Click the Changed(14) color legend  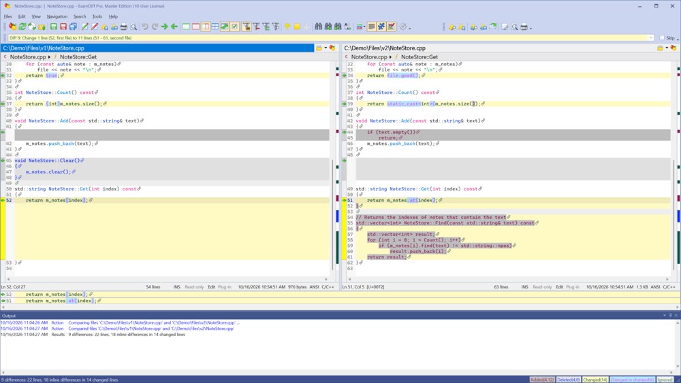coord(595,380)
